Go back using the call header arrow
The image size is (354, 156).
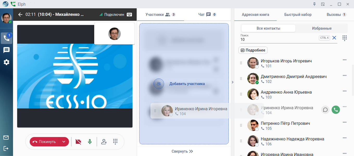click(x=20, y=15)
